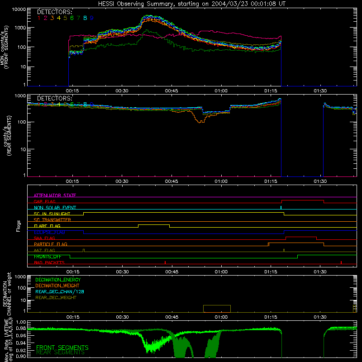Select dark green detector number 7 in top legend

(x=78, y=18)
